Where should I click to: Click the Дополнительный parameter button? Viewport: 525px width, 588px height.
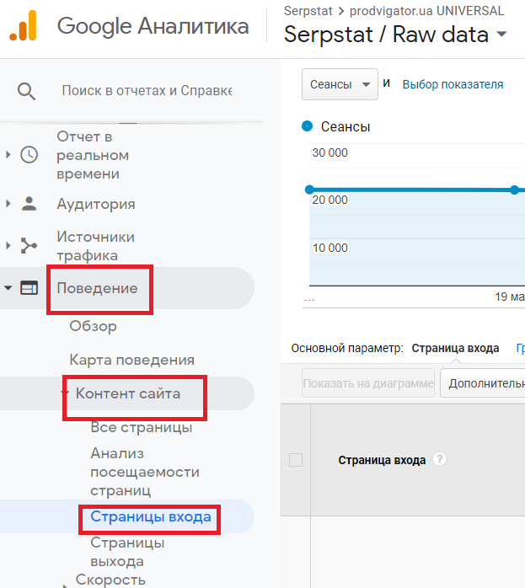coord(483,383)
